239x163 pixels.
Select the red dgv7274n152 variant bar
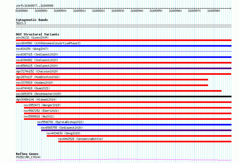coord(124,74)
